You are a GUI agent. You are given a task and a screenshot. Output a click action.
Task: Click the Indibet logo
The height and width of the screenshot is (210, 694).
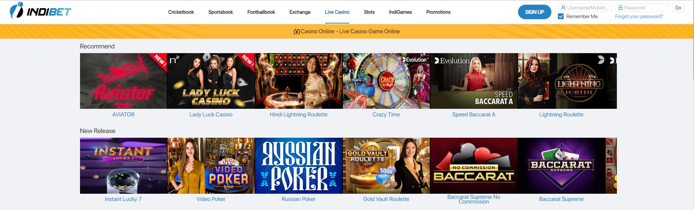click(40, 11)
